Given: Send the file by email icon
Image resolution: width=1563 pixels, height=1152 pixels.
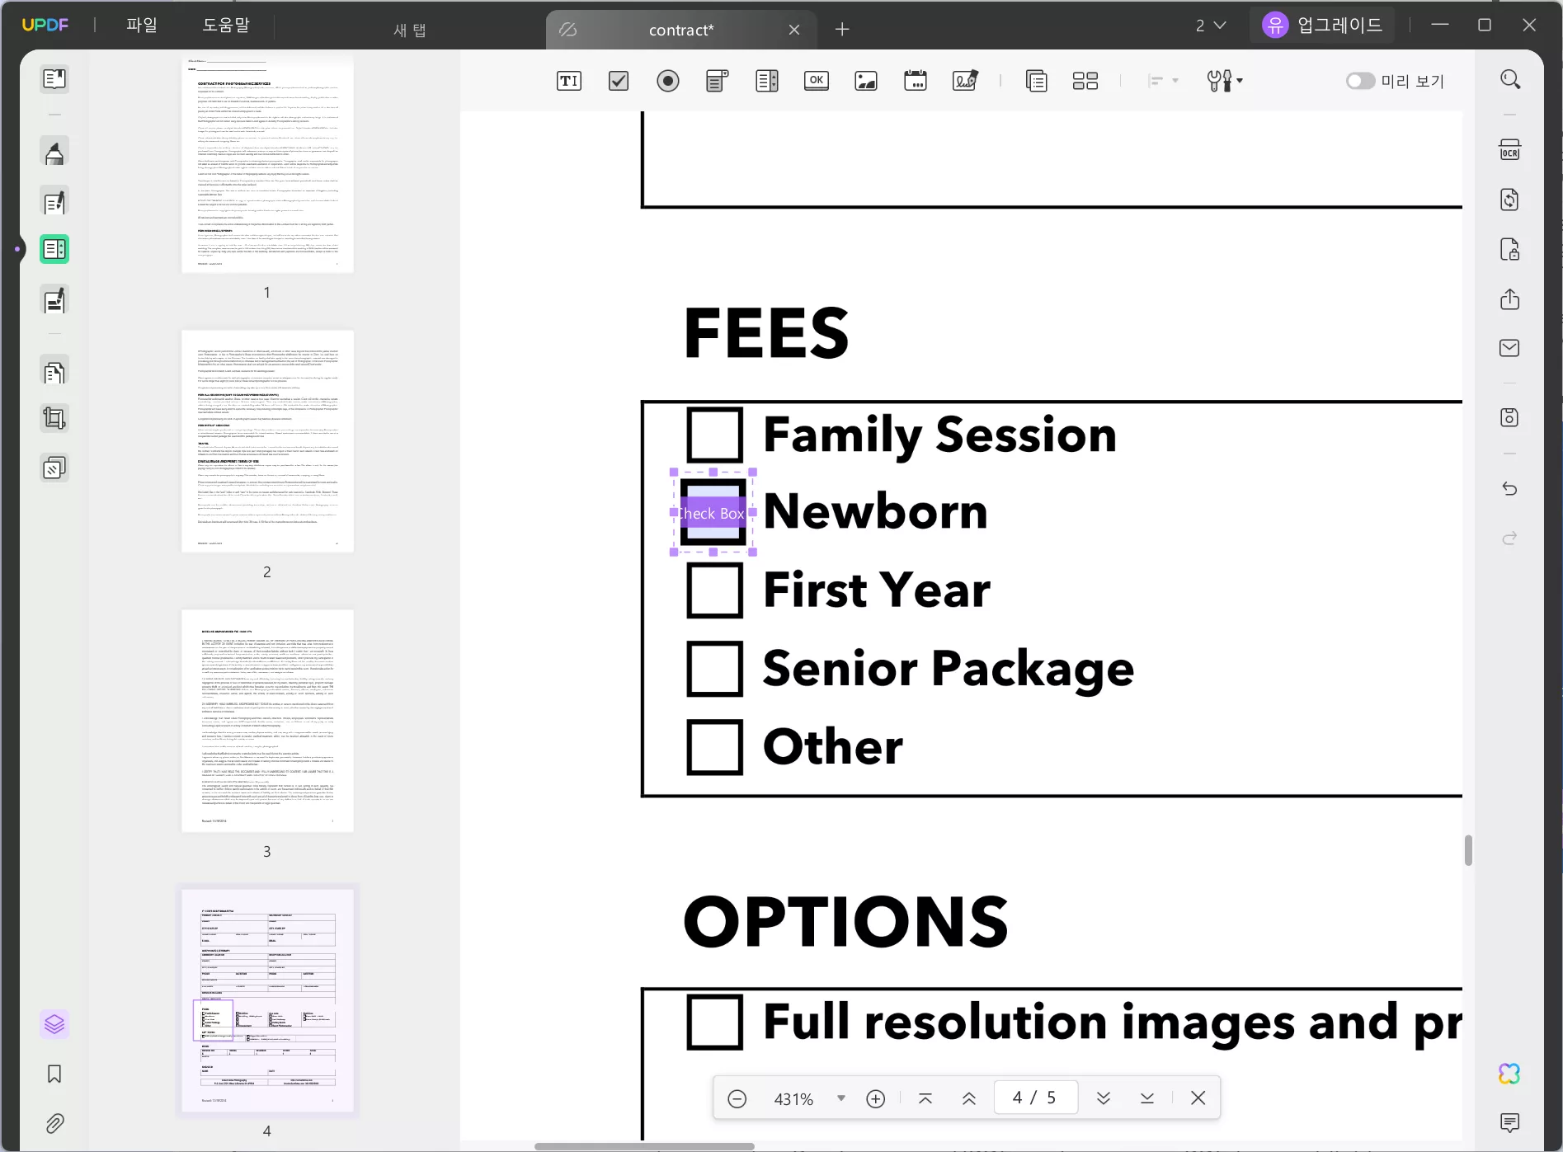Looking at the screenshot, I should [x=1509, y=348].
